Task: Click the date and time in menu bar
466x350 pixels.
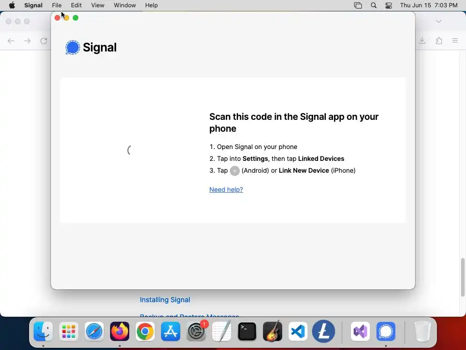Action: tap(429, 5)
